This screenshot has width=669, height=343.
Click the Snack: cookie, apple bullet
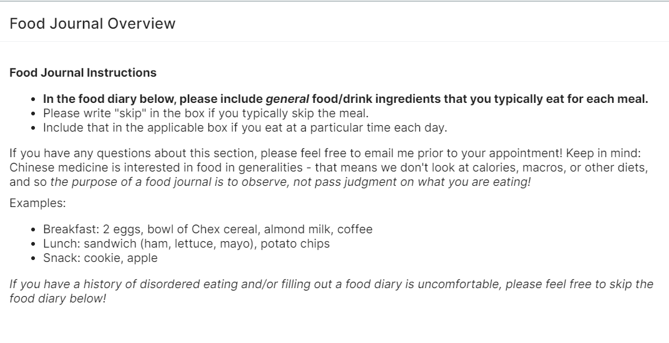pyautogui.click(x=100, y=258)
